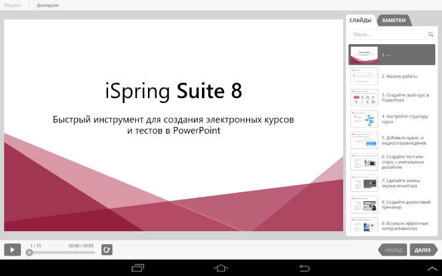Open thumbnail for Настройте структуру курса
Image resolution: width=442 pixels, height=276 pixels.
[x=364, y=119]
